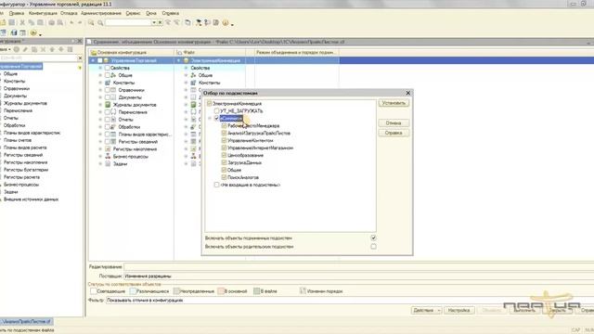Image resolution: width=594 pixels, height=334 pixels.
Task: Open the Справка menu in the menu bar
Action: (x=171, y=13)
